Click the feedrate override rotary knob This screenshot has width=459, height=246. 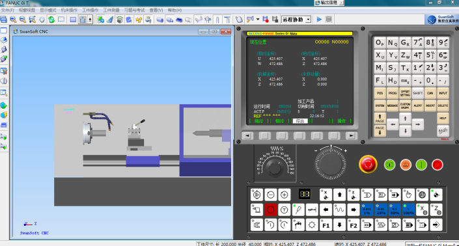coord(275,167)
